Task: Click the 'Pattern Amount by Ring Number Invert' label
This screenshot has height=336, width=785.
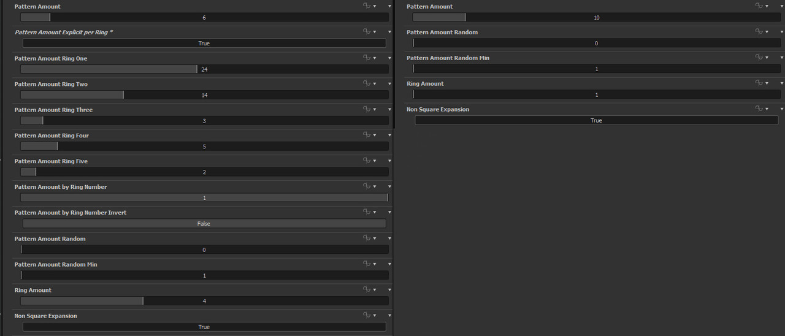Action: click(x=71, y=213)
